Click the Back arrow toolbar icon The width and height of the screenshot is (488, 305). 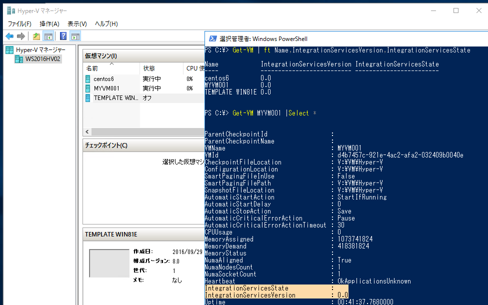coord(9,36)
